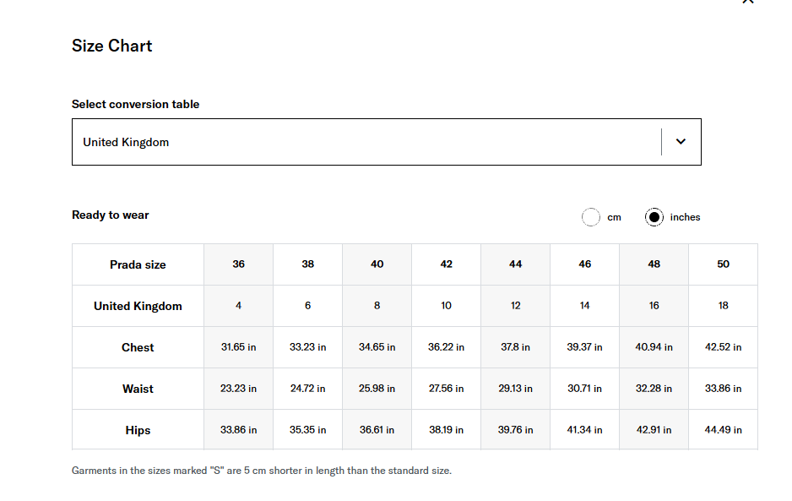Select the inches measurement radio button
The width and height of the screenshot is (792, 501).
point(654,217)
